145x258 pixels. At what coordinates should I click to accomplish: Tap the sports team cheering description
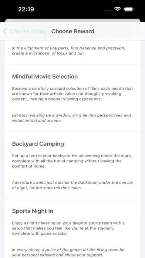pos(68,228)
